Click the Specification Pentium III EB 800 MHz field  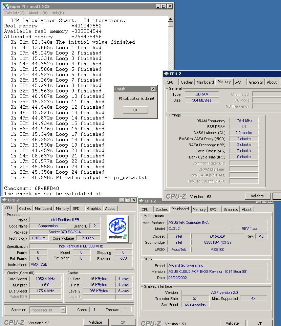tap(81, 246)
